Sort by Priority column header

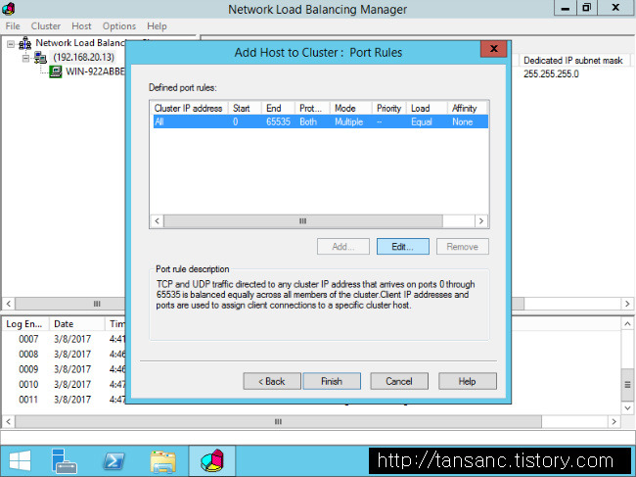point(388,109)
